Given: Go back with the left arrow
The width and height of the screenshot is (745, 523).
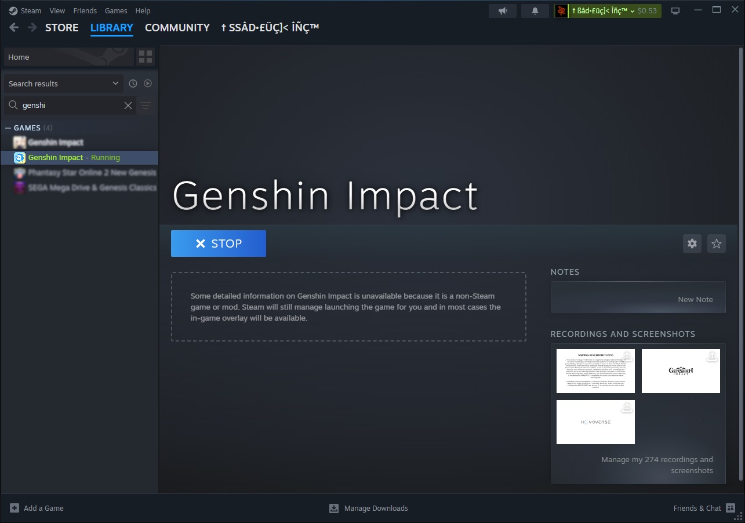Looking at the screenshot, I should (x=14, y=27).
